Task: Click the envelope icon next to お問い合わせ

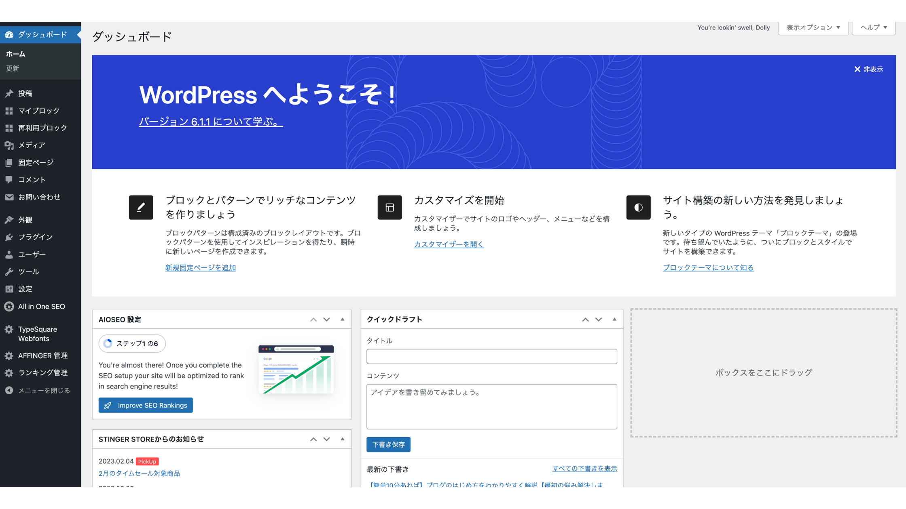Action: point(9,197)
